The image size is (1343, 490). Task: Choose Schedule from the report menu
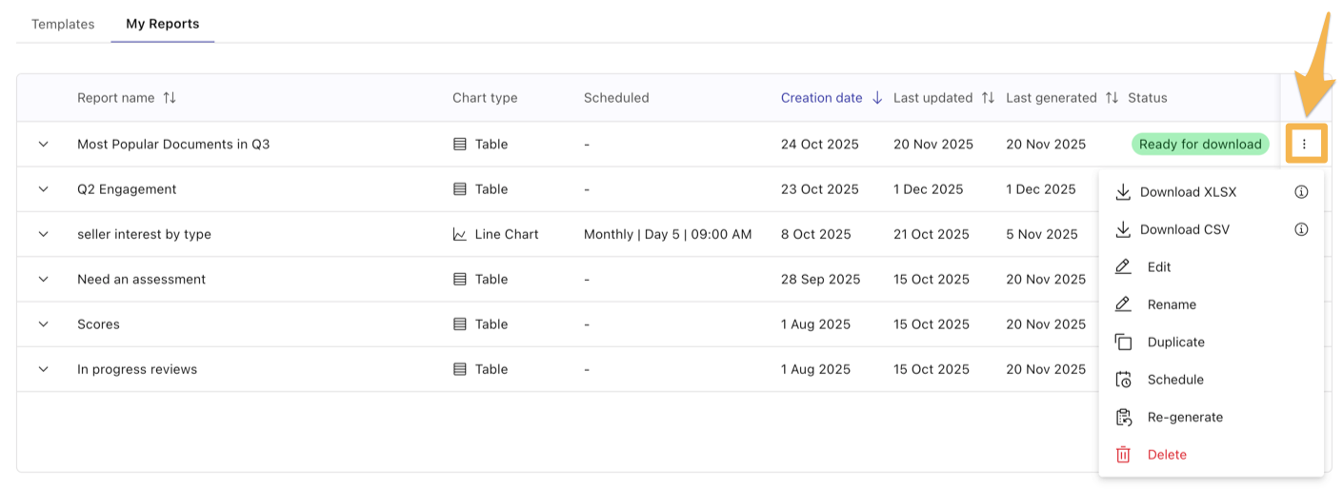(1175, 380)
